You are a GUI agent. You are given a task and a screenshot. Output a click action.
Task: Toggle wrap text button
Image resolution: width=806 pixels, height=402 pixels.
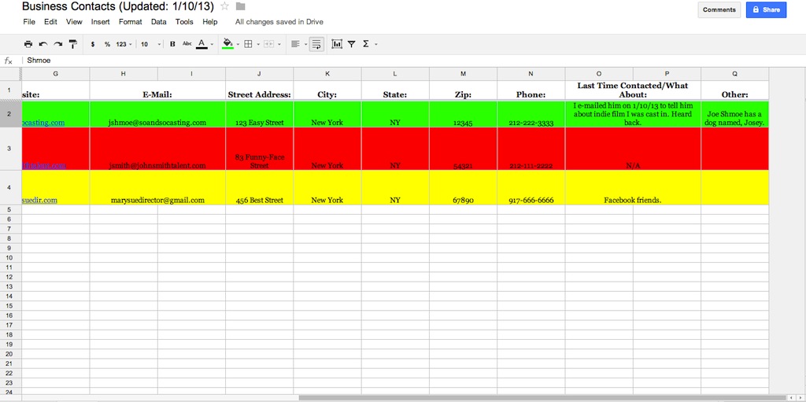pos(316,44)
